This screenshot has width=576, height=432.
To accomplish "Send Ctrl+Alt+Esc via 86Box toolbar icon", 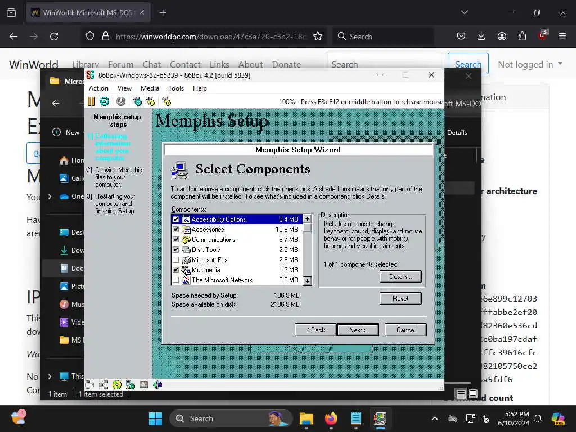I will click(150, 101).
